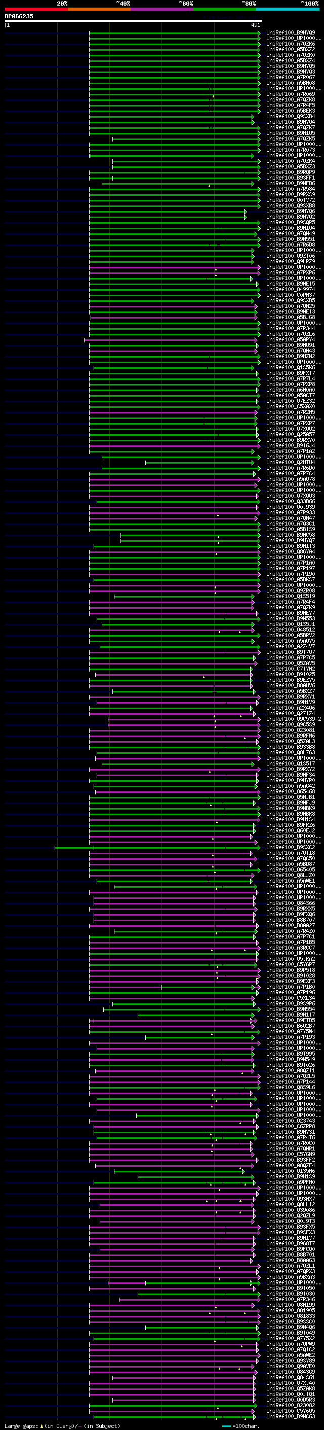Pick the hit name UniRef100_A7QZK7
The width and height of the screenshot is (324, 1430).
(x=291, y=128)
